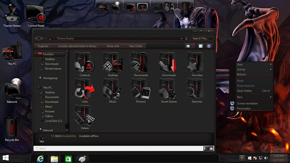Switch to details view in status bar
The image size is (290, 163).
206,149
